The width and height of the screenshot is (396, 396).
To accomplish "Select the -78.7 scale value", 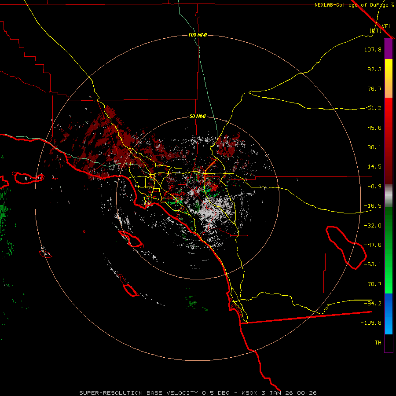I will [373, 284].
